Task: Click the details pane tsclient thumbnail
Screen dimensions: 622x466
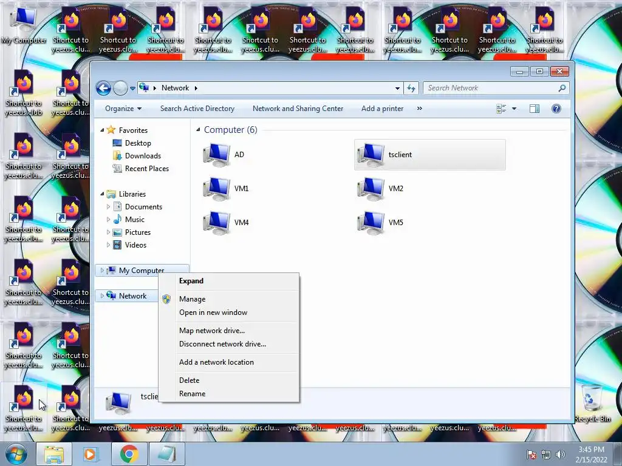Action: pyautogui.click(x=118, y=404)
